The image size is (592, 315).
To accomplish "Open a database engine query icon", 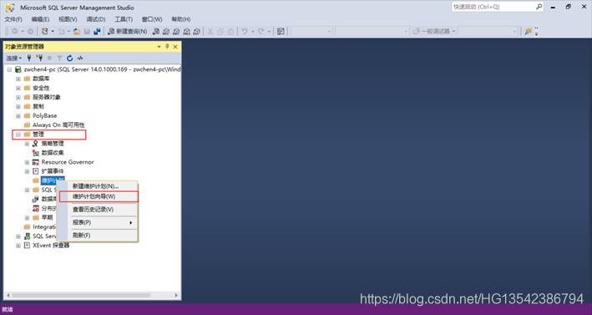I will pyautogui.click(x=156, y=32).
